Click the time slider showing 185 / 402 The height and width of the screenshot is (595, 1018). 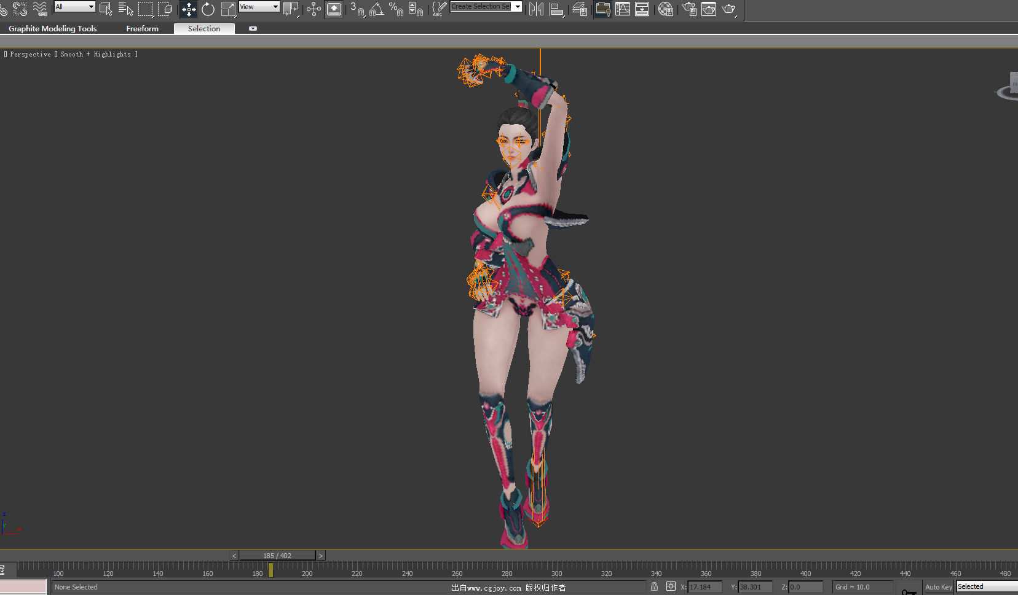pos(277,556)
